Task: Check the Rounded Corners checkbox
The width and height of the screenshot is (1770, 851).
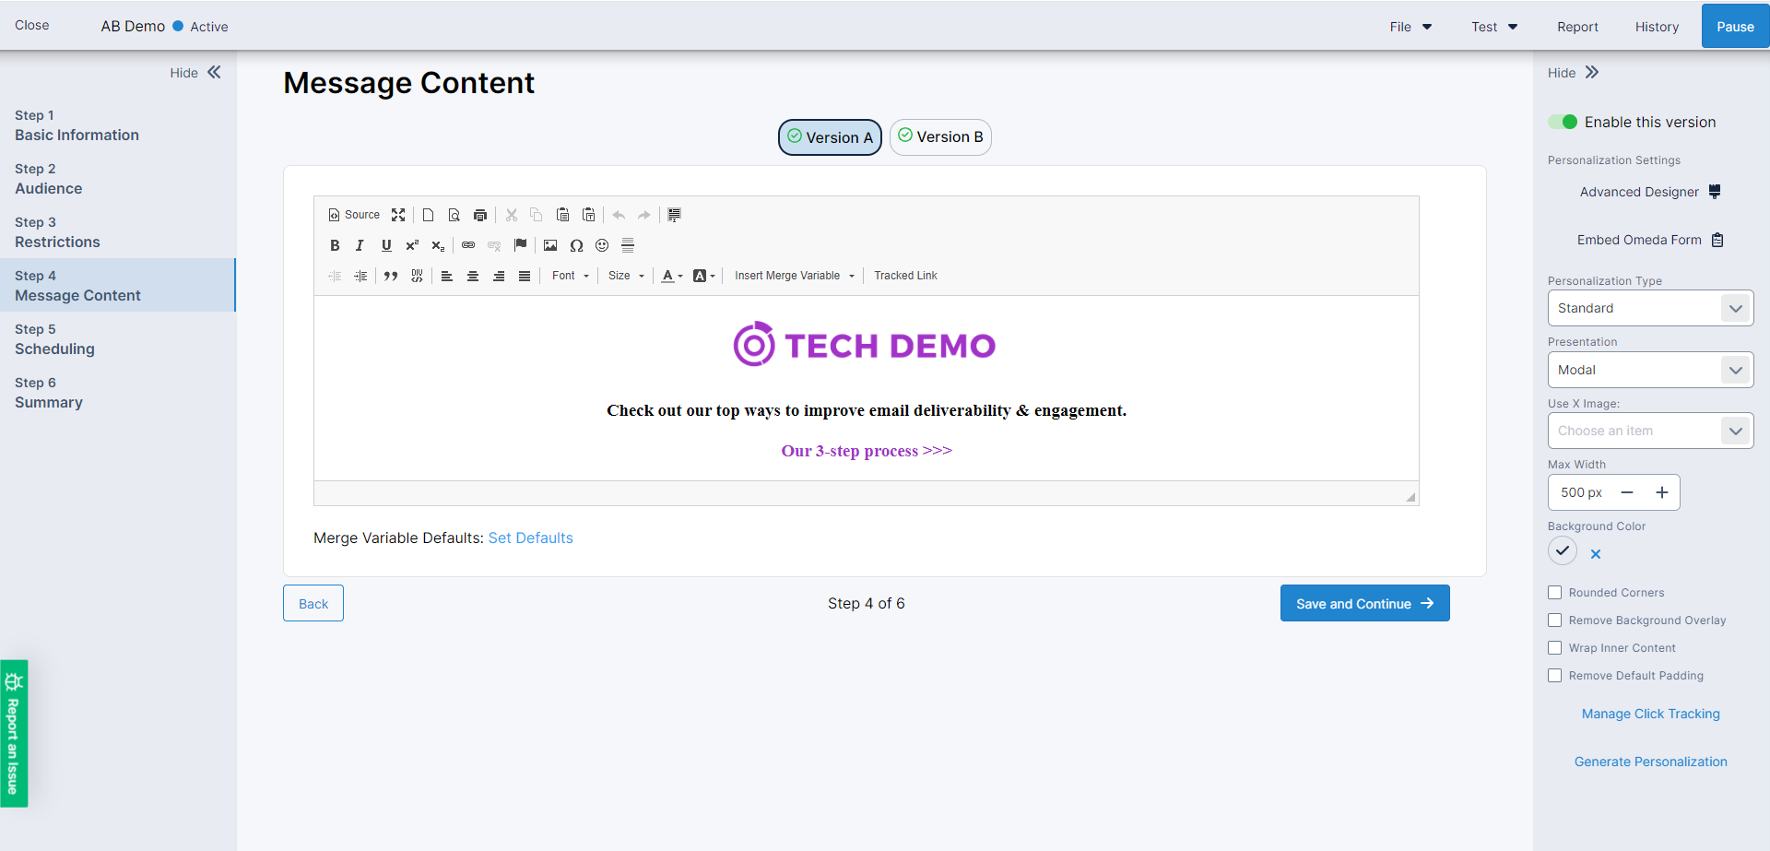Action: [1555, 593]
